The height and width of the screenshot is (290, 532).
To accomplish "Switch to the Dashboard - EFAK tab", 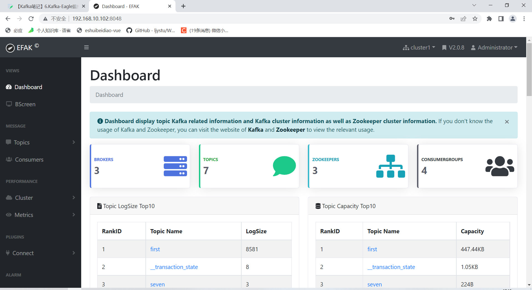I will pyautogui.click(x=132, y=6).
